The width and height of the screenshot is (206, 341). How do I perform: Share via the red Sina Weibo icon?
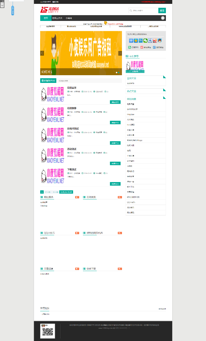[x=155, y=40]
